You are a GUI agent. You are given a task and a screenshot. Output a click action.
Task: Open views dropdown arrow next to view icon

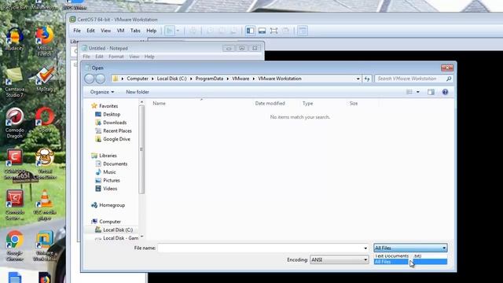(417, 92)
